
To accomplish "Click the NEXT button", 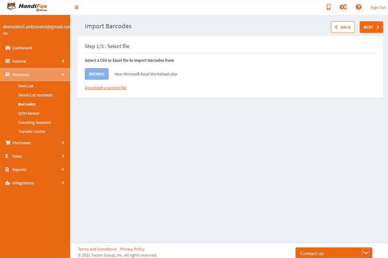I will [371, 27].
